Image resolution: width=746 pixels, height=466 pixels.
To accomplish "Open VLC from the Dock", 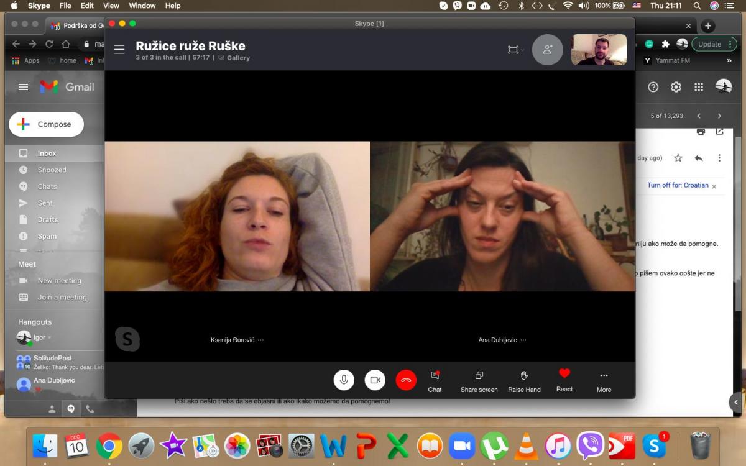I will (527, 445).
